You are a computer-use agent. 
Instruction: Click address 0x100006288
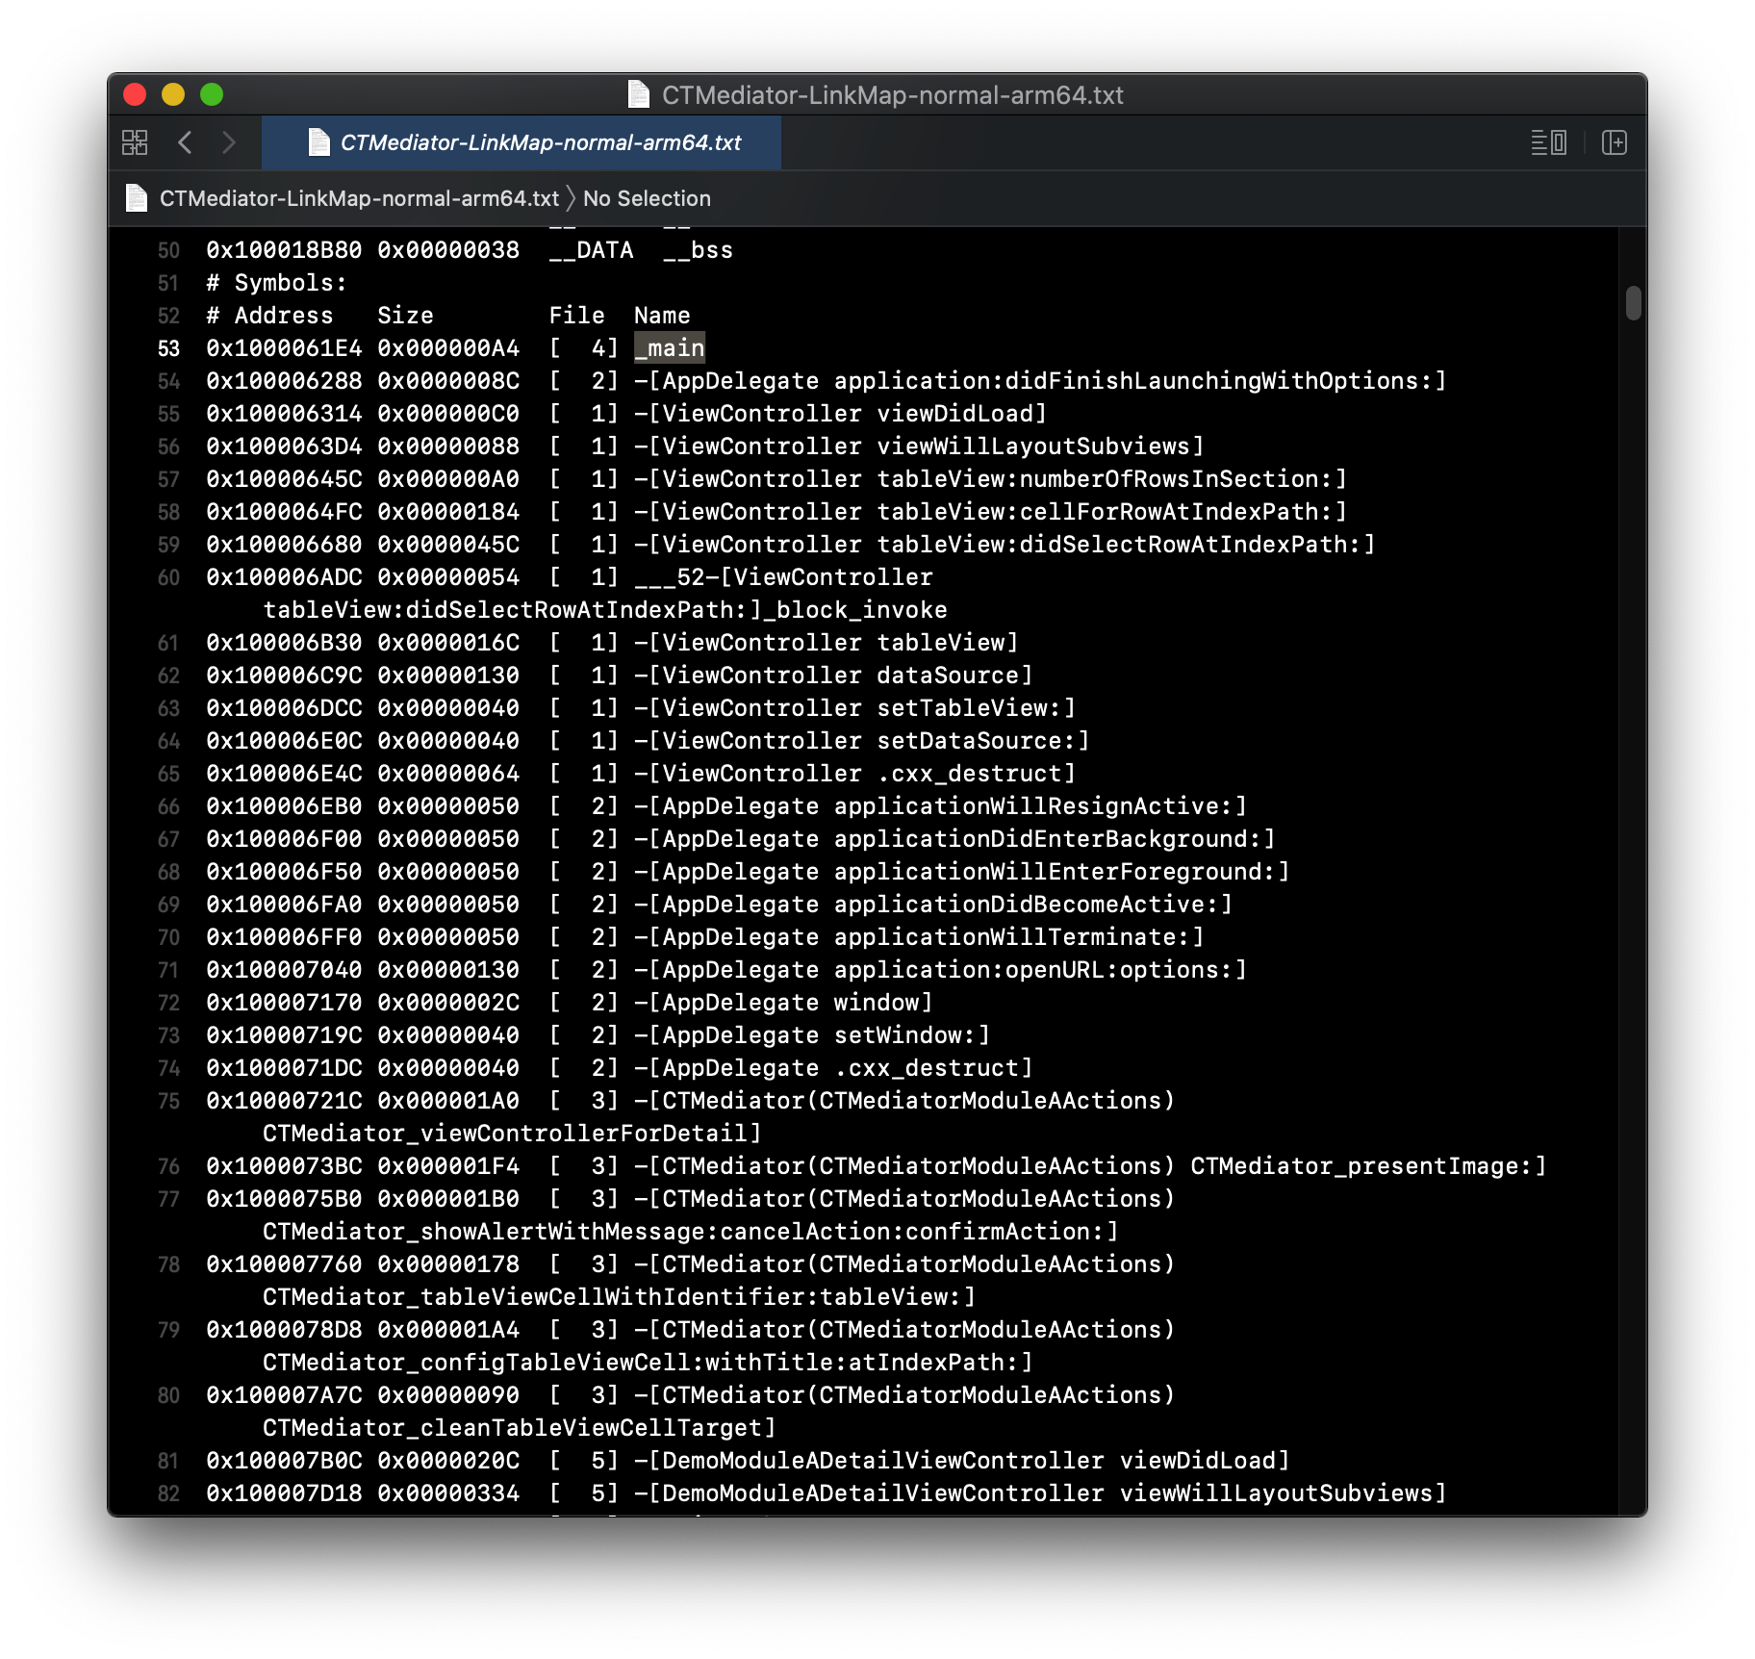pyautogui.click(x=284, y=381)
